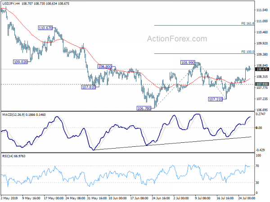Click the 110.460 price axis value
270x202 pixels.
coord(262,32)
